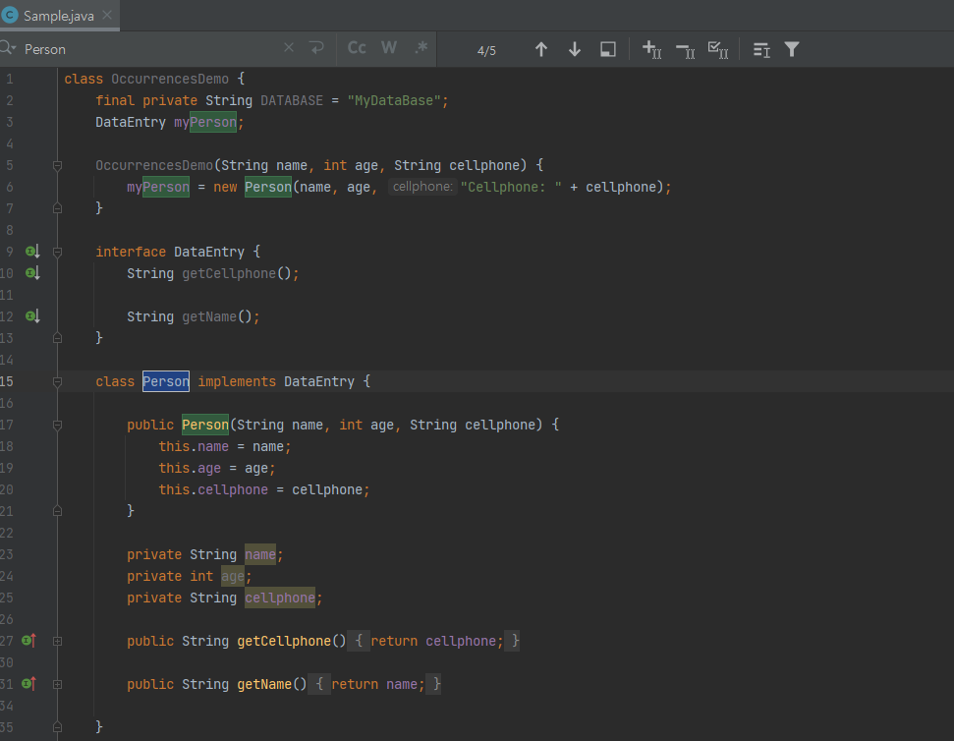954x741 pixels.
Task: Toggle Words (W) search option
Action: [389, 48]
